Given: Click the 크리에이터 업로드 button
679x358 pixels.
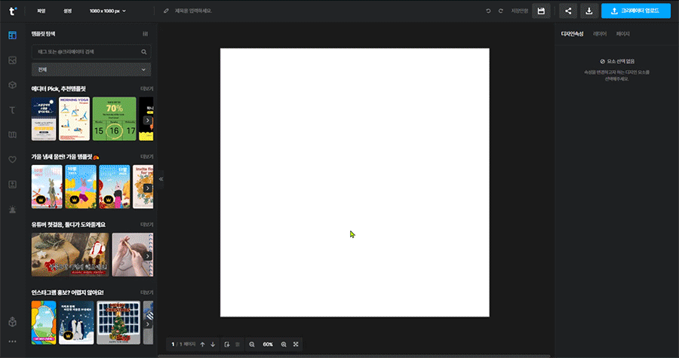Looking at the screenshot, I should 635,11.
